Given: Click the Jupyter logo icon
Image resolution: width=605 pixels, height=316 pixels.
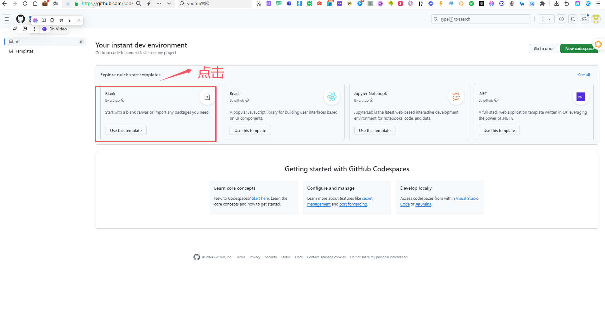Looking at the screenshot, I should [x=456, y=97].
